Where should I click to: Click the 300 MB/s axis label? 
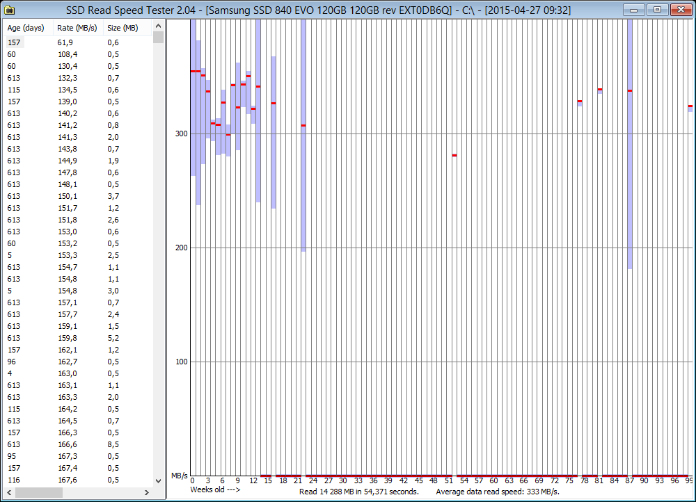click(182, 134)
